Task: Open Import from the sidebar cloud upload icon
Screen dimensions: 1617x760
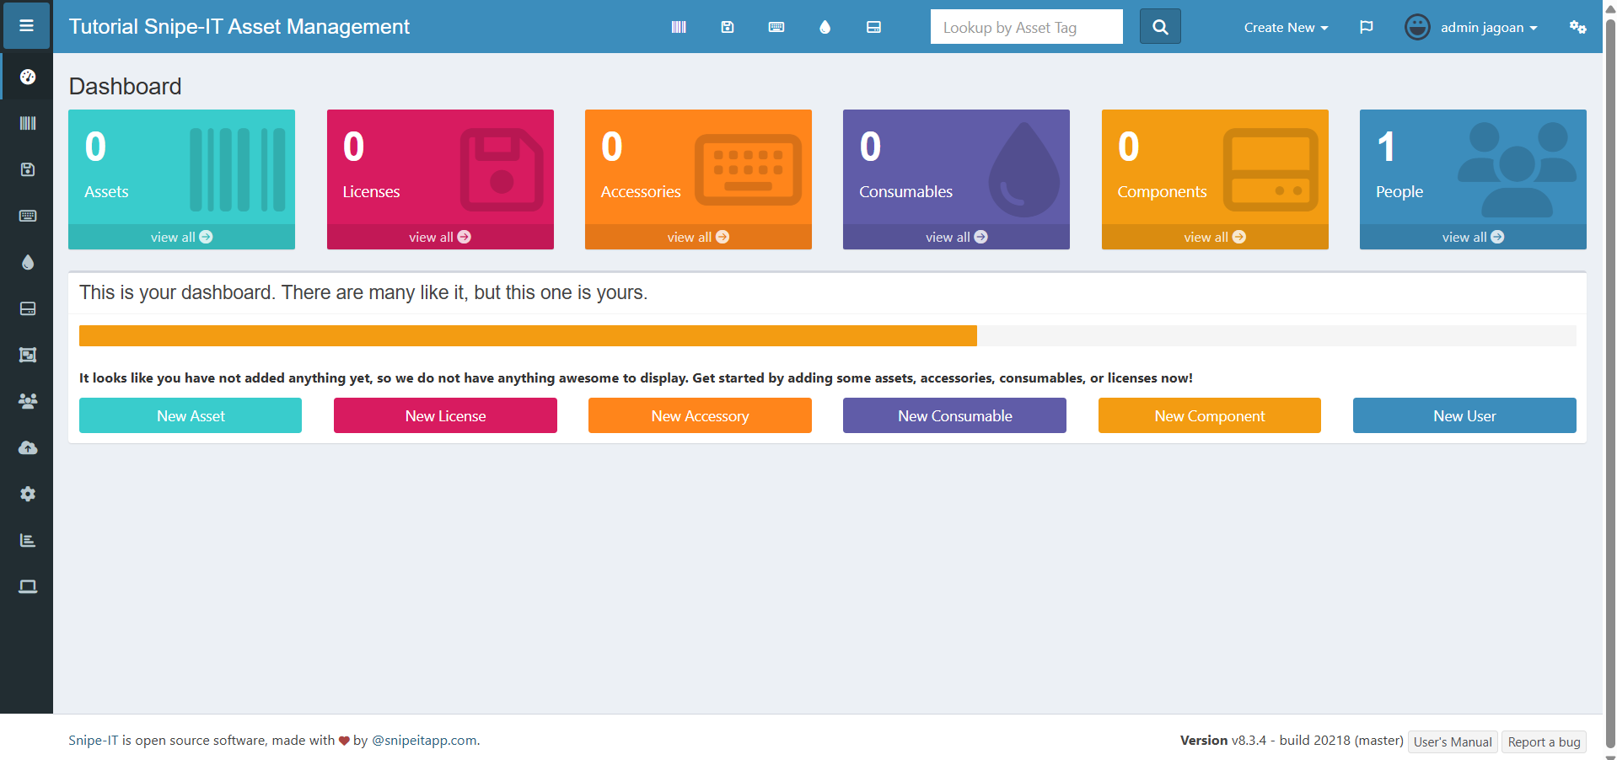Action: (28, 447)
